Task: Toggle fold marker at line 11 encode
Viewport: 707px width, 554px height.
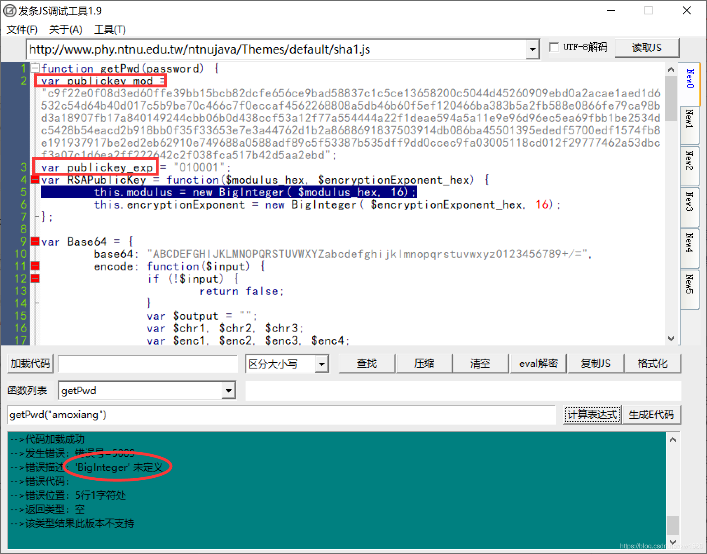Action: [35, 266]
